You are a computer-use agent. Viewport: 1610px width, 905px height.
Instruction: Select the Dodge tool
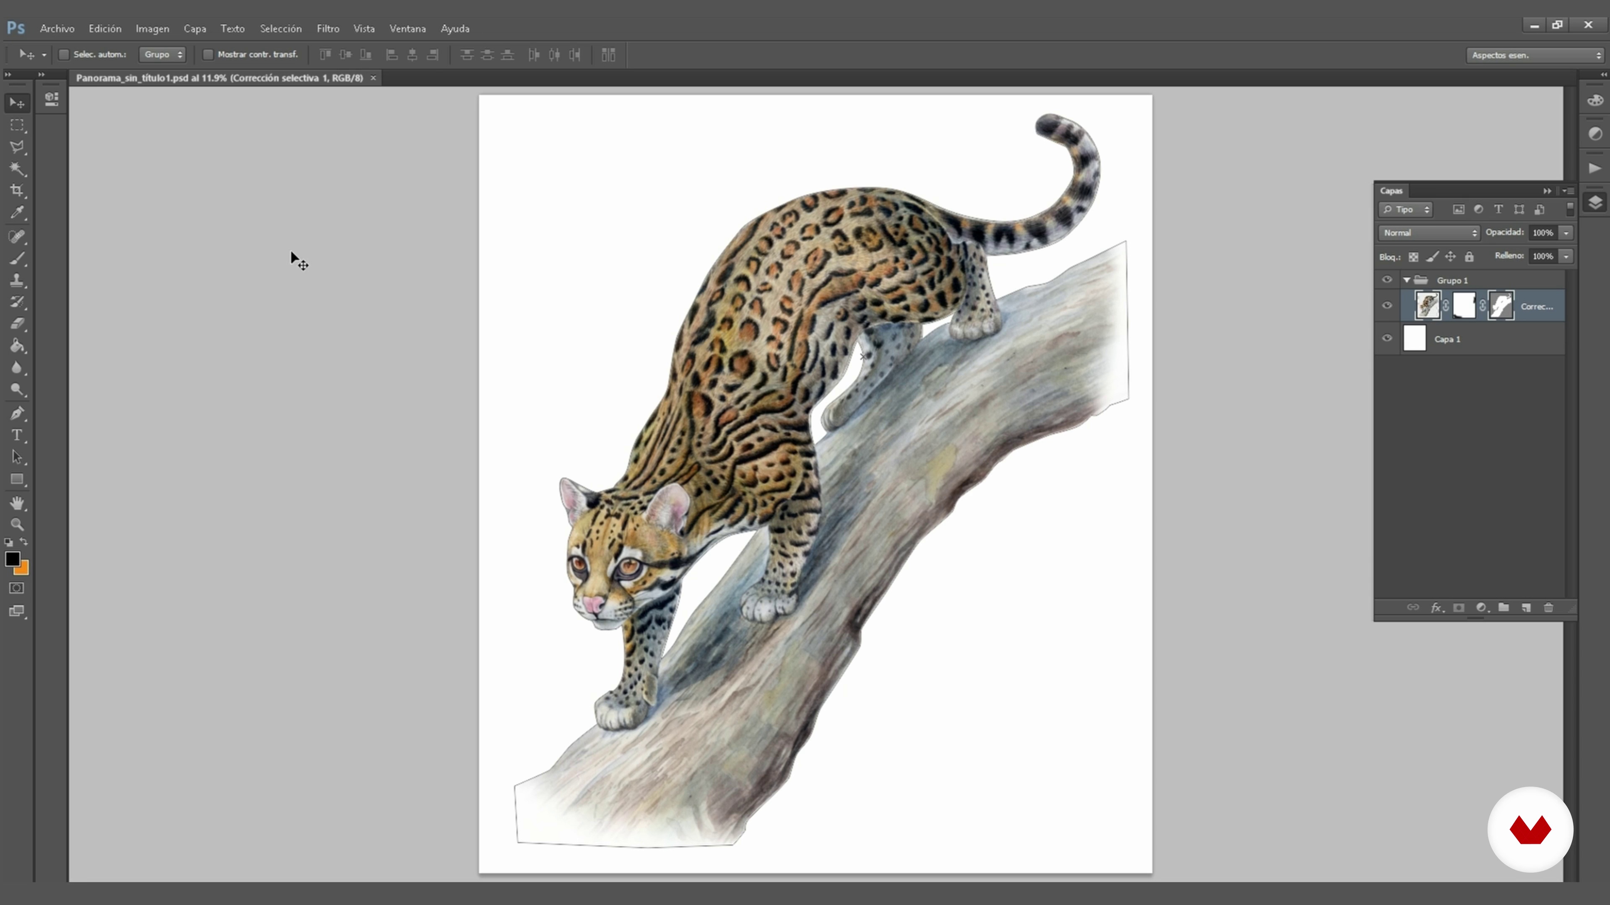point(17,390)
